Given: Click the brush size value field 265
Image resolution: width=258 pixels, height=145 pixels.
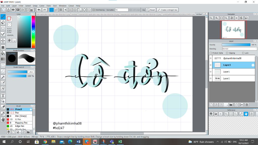Looking at the screenshot, I should 31,72.
